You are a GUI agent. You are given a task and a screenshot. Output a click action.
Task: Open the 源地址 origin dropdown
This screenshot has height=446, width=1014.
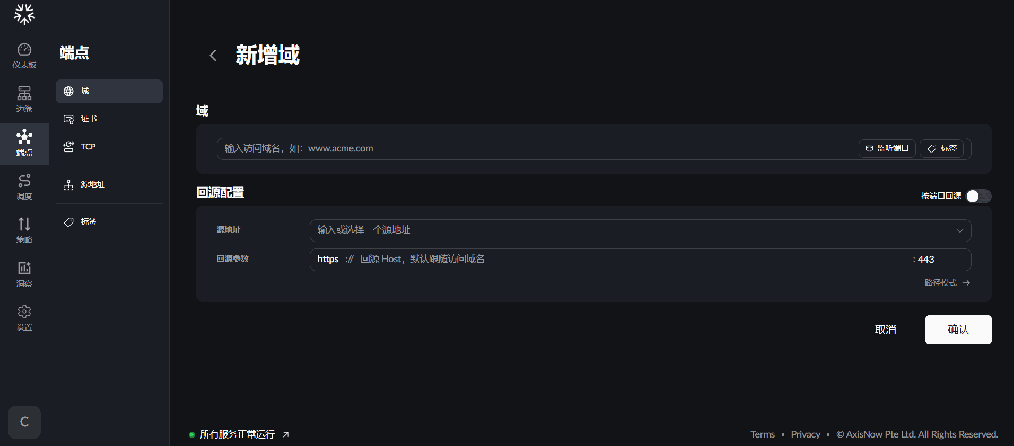tap(640, 230)
